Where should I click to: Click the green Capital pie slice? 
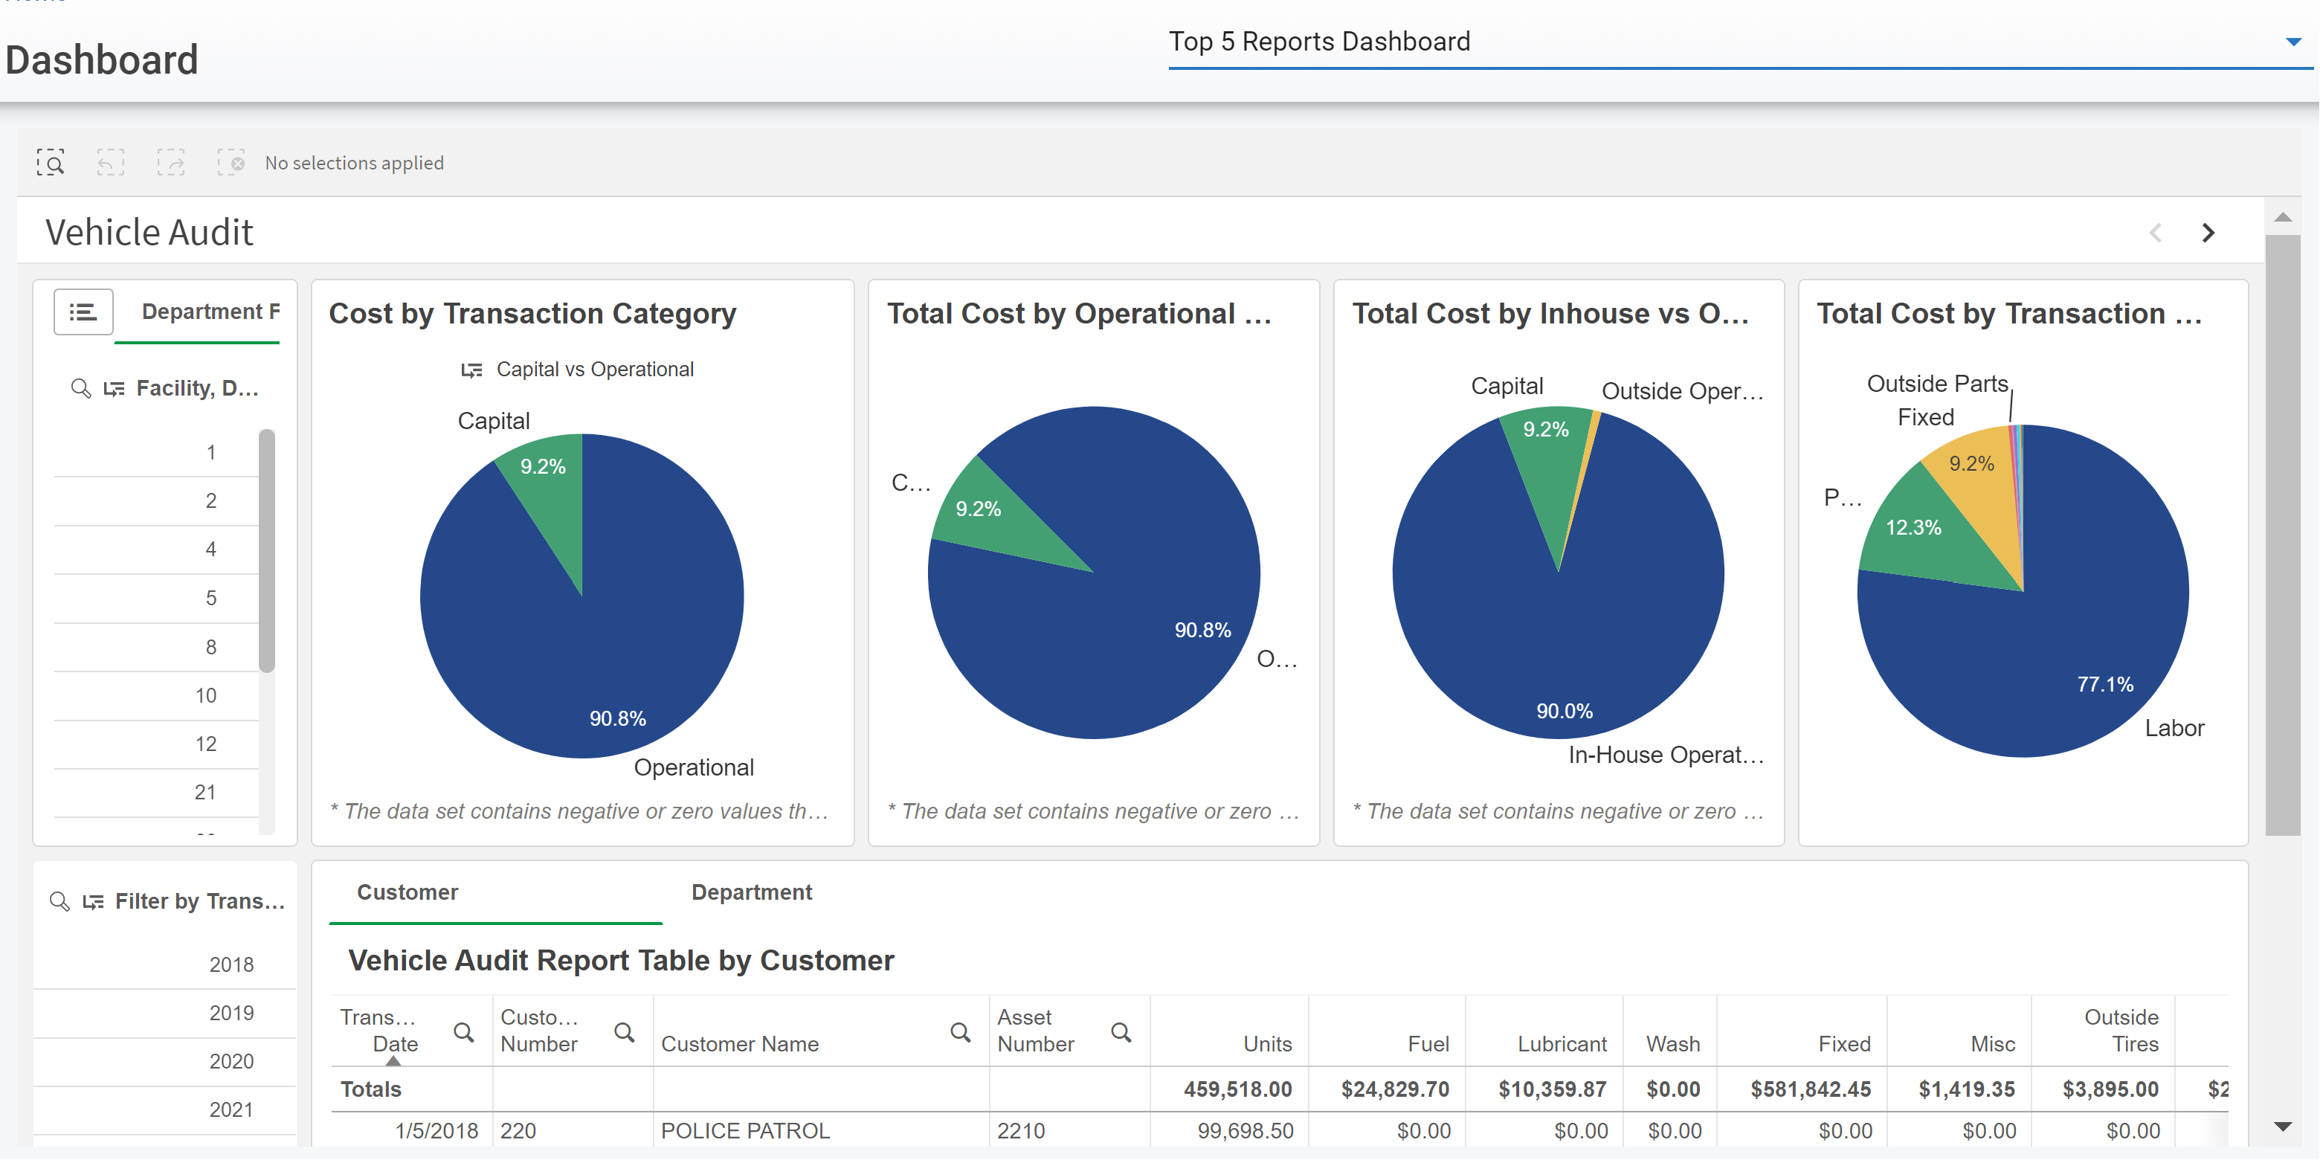(550, 491)
